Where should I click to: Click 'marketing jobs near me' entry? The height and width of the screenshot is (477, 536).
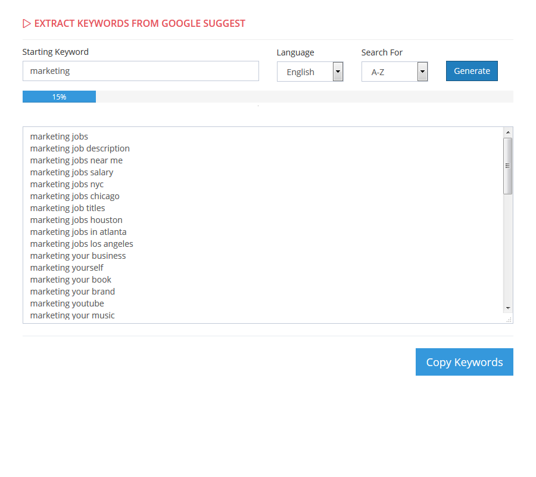[x=76, y=160]
